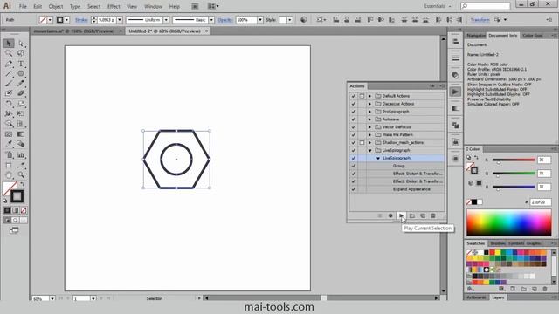Viewport: 559px width, 314px height.
Task: Select the Gradient tool
Action: coord(21,134)
